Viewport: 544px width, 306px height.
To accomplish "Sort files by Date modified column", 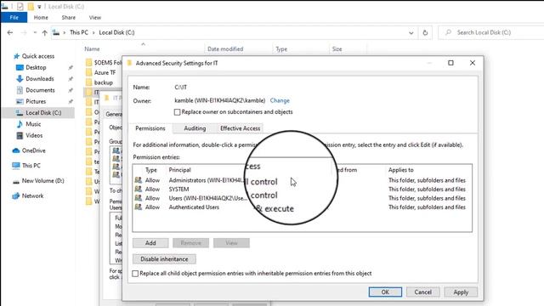I will 225,49.
